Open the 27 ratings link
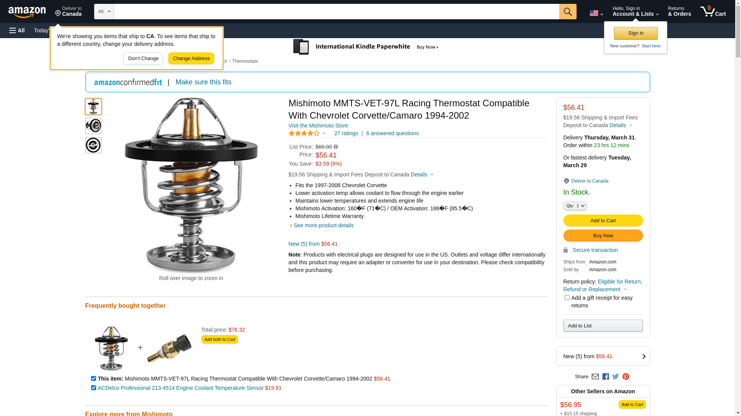Screen dimensions: 741x416 (x=346, y=133)
